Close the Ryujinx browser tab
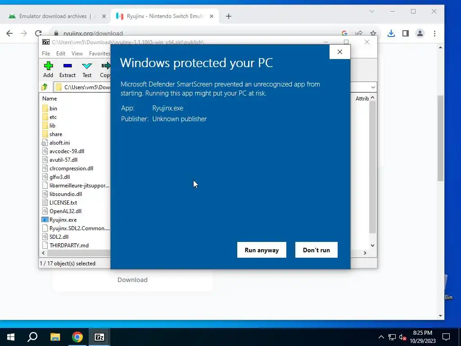 (212, 16)
